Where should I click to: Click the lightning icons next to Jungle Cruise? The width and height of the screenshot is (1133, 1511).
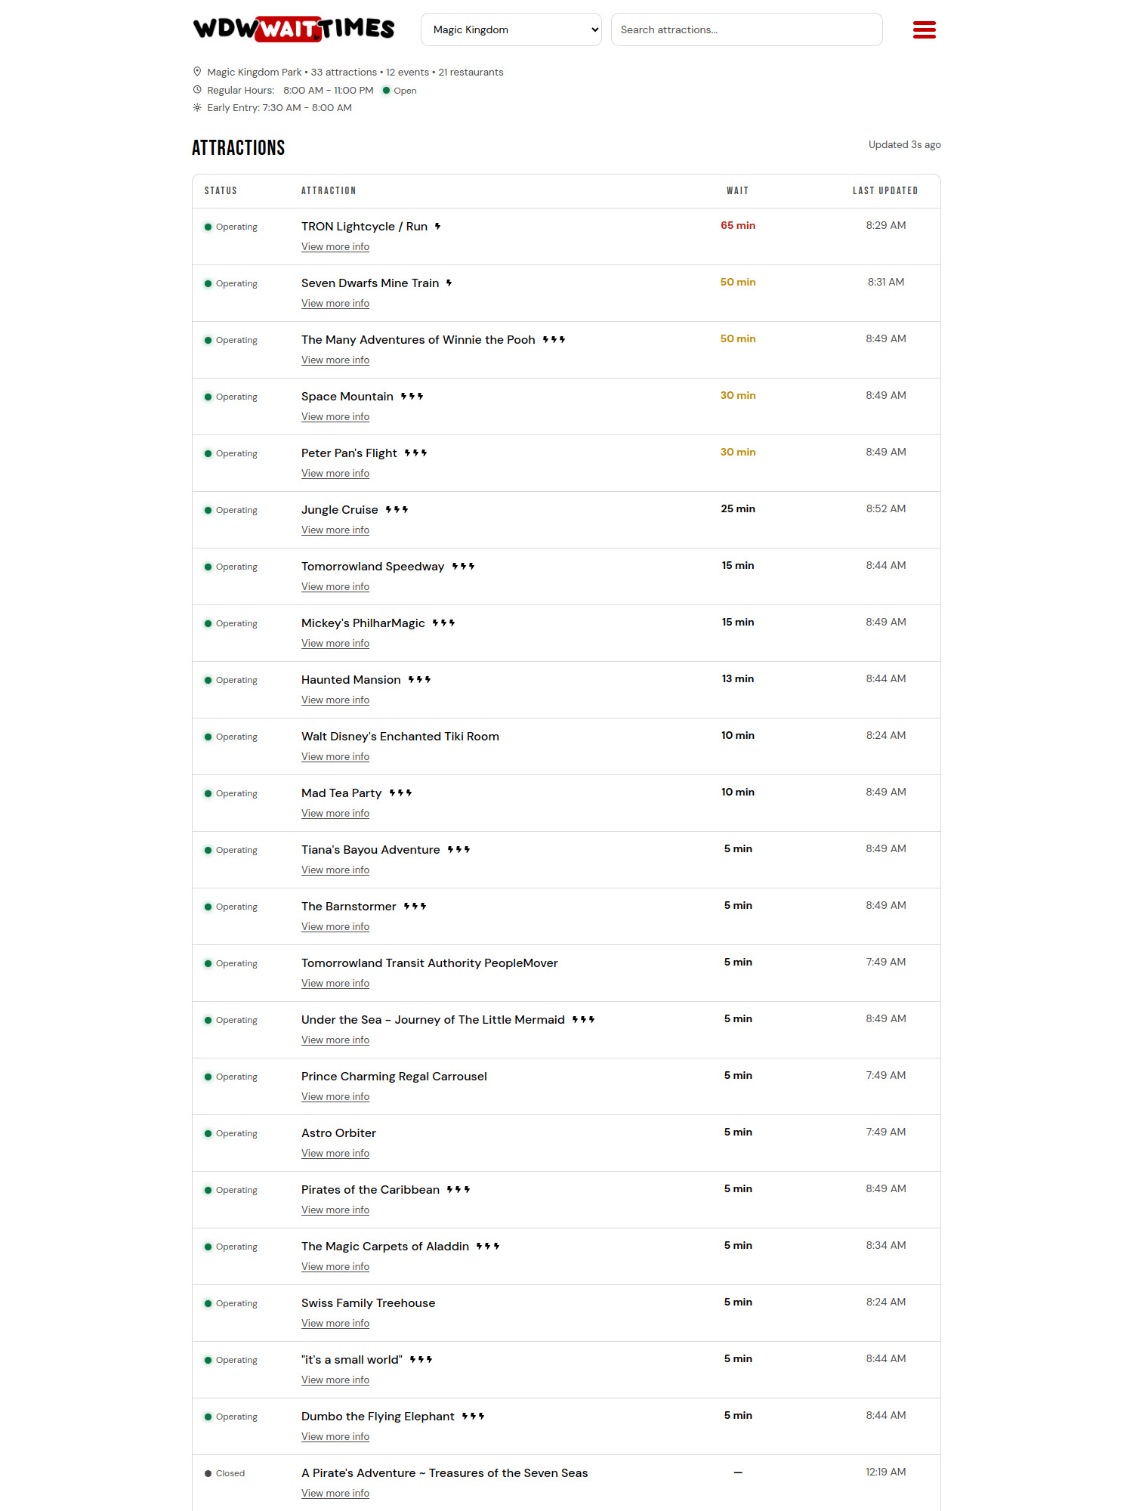point(397,510)
